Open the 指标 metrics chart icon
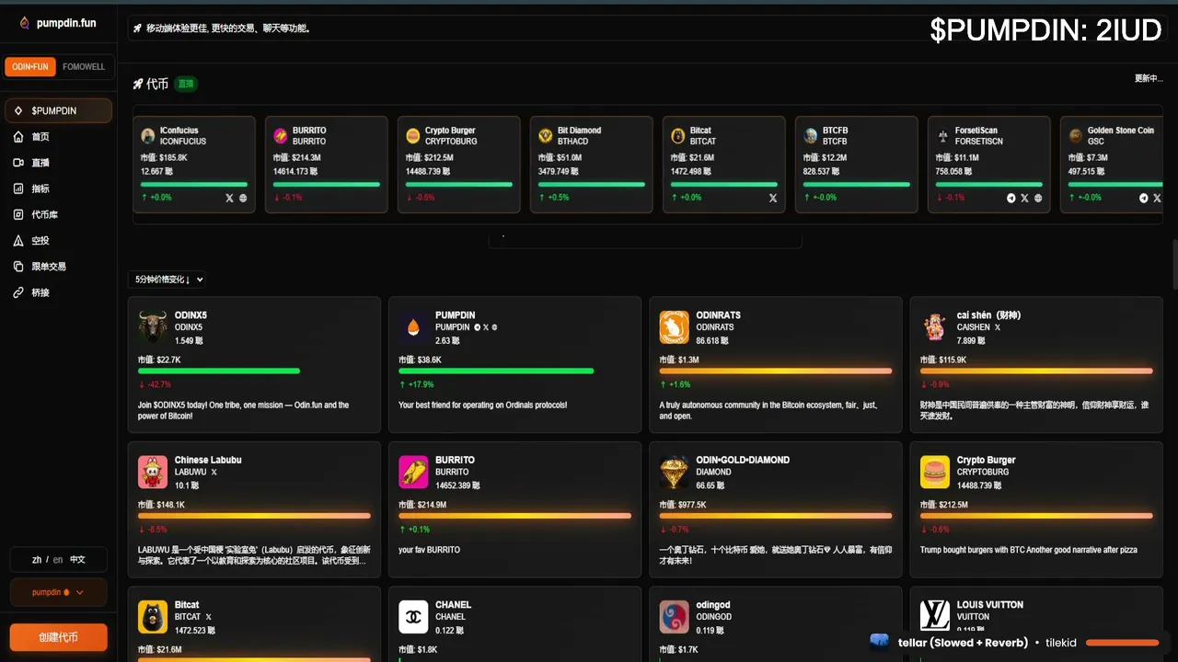 (x=18, y=188)
